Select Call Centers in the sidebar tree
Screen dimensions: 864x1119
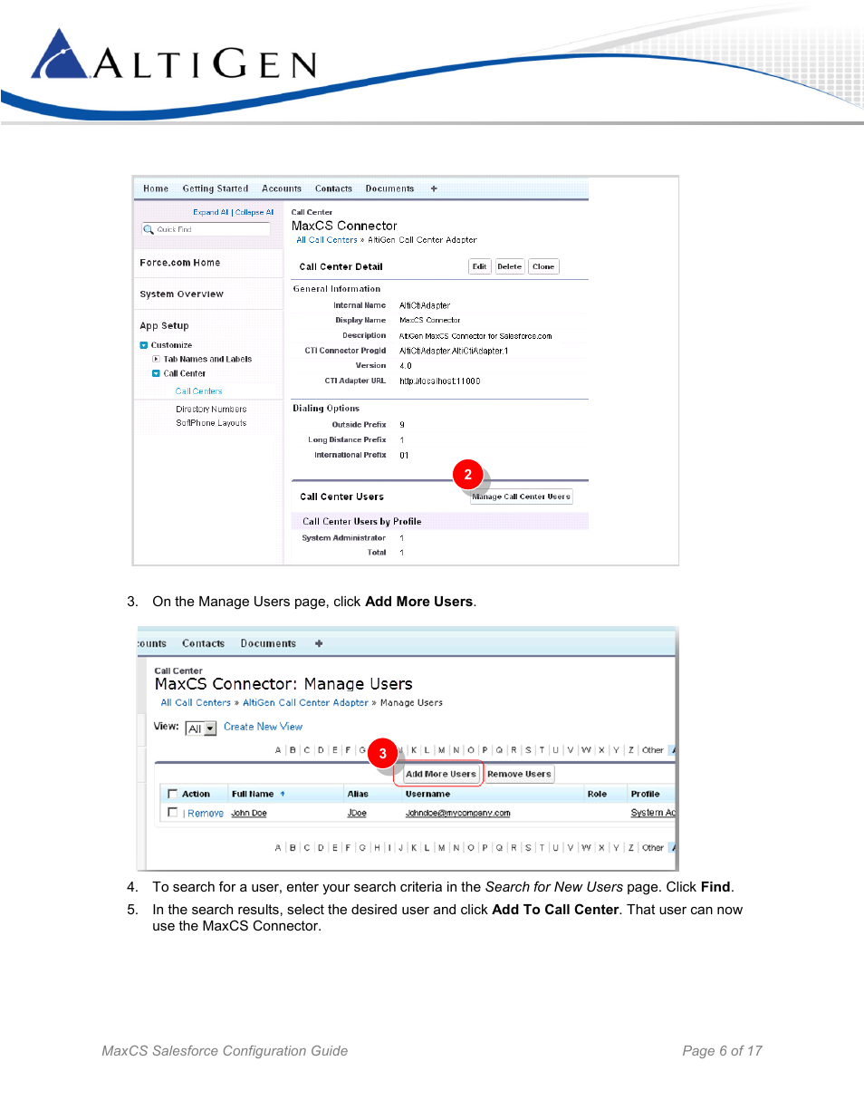(x=198, y=391)
